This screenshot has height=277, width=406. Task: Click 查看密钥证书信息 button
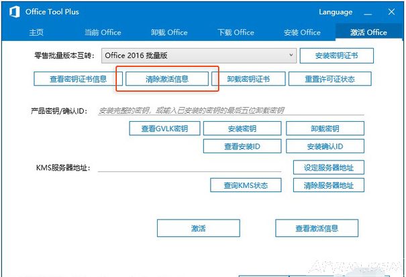[79, 79]
